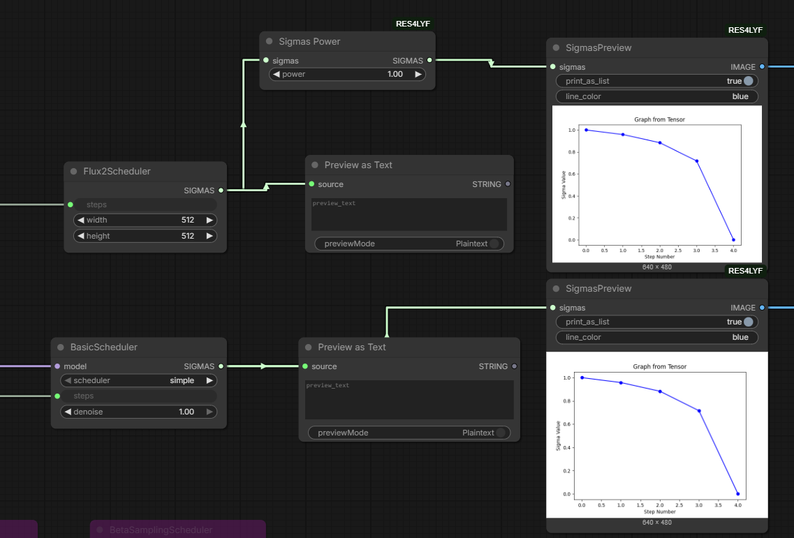The width and height of the screenshot is (794, 538).
Task: Open the scheduler dropdown showing simple
Action: tap(138, 380)
